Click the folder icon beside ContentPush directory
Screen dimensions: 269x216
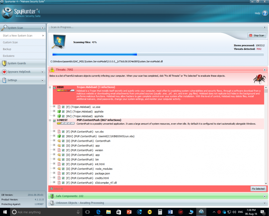[x=59, y=141]
